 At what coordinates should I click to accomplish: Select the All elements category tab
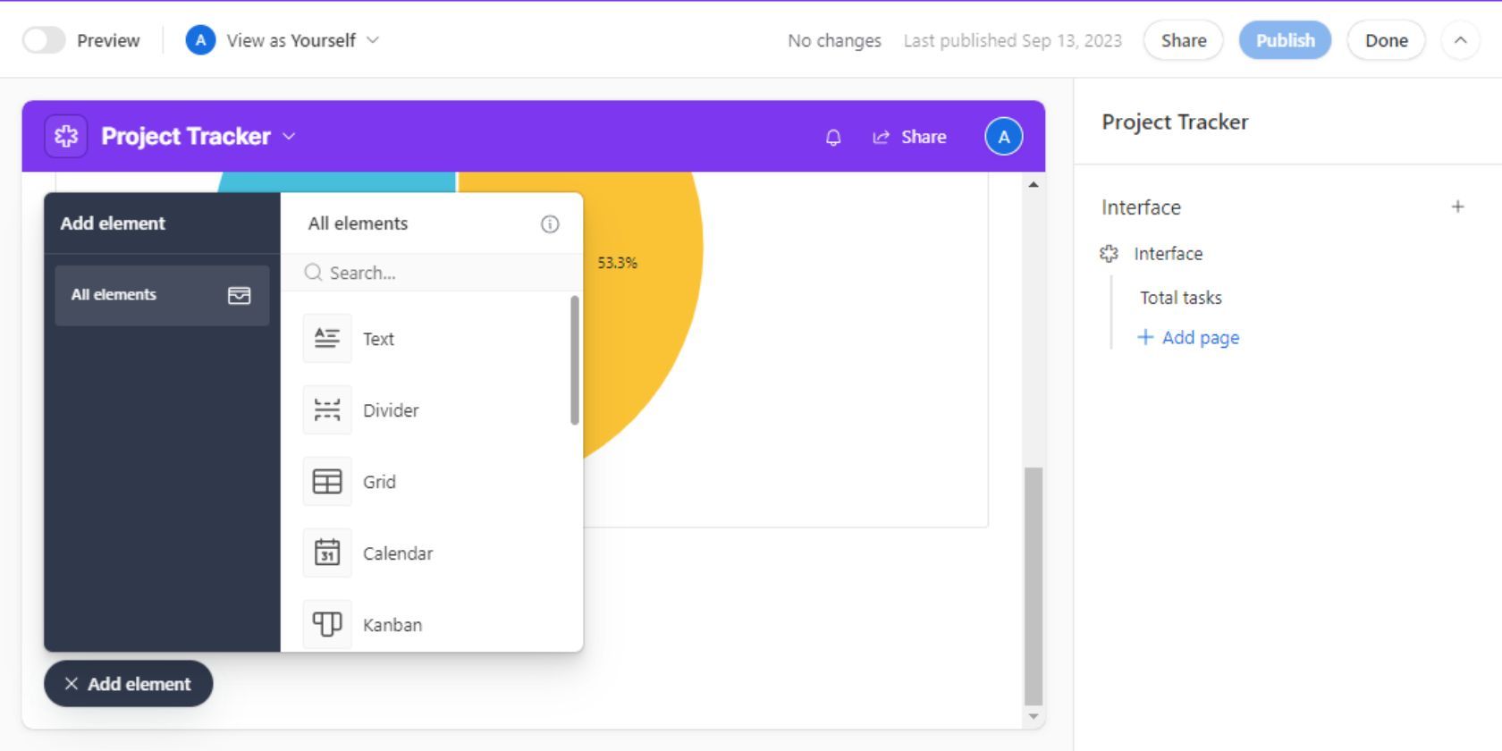click(x=162, y=295)
